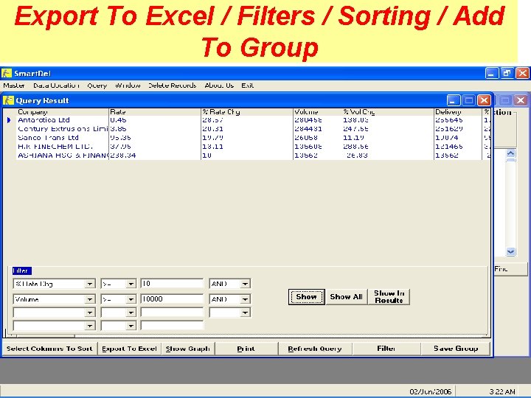
Task: Click the Exit menu item
Action: (x=248, y=85)
